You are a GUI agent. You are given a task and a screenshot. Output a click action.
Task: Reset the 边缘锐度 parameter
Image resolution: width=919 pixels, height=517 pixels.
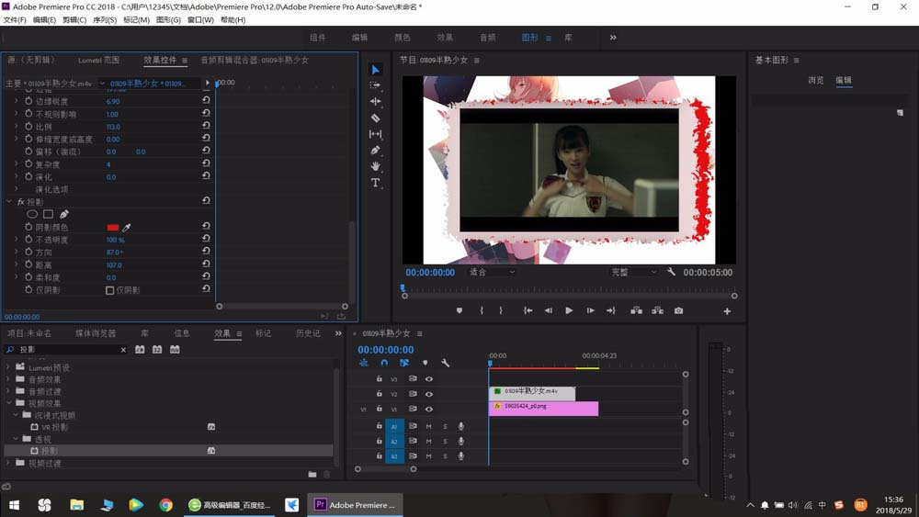coord(206,100)
